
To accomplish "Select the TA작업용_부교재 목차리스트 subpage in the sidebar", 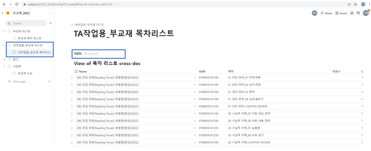I will point(34,52).
